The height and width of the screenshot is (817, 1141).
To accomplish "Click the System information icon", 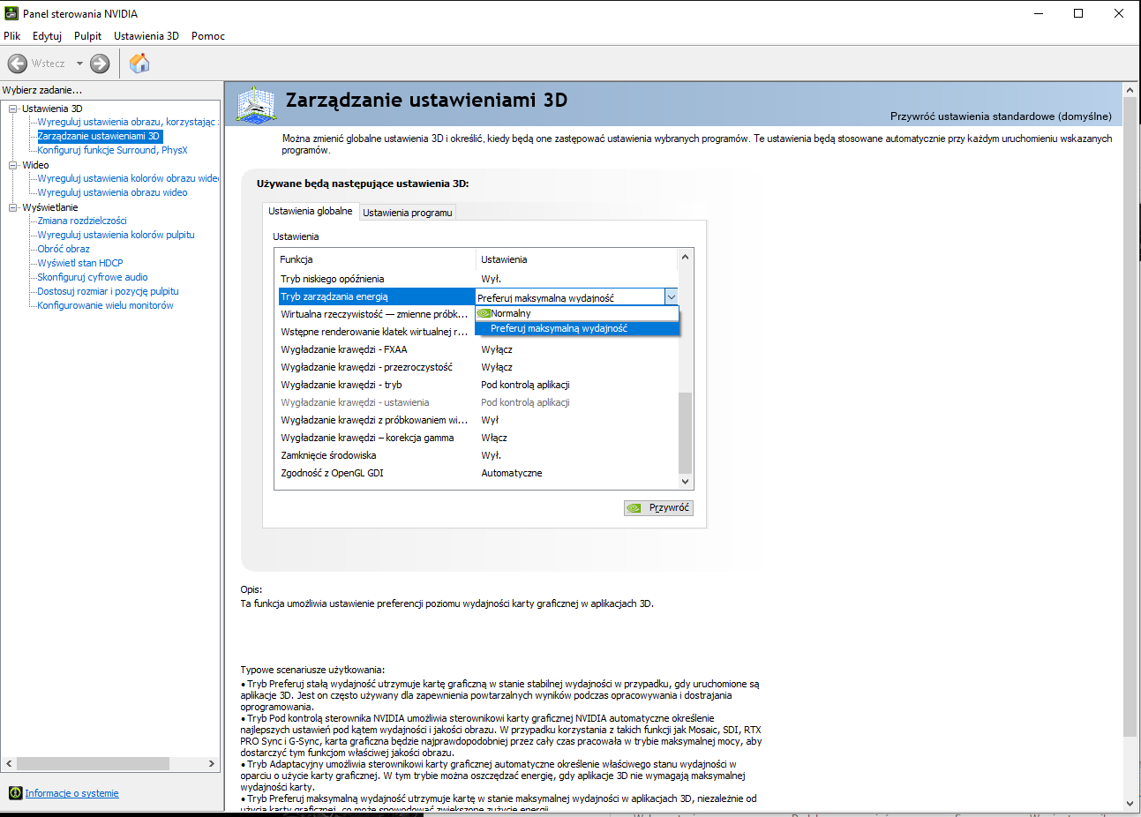I will pyautogui.click(x=16, y=793).
